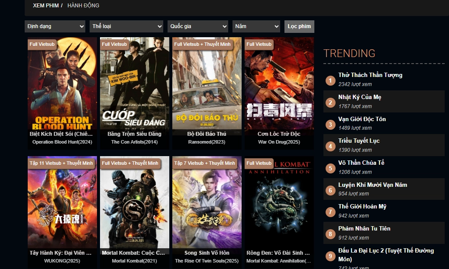Open trending title Thử Thách Thần Tượng
The height and width of the screenshot is (269, 449).
pyautogui.click(x=370, y=75)
